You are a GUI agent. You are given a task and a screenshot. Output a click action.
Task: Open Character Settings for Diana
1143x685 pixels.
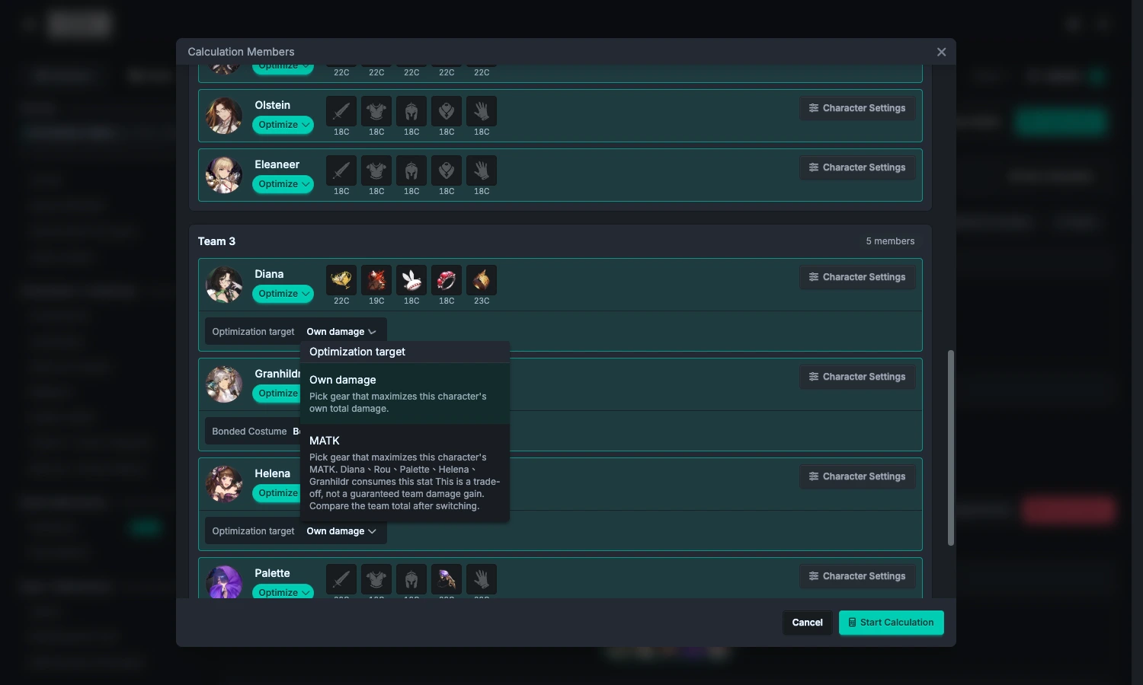tap(857, 277)
